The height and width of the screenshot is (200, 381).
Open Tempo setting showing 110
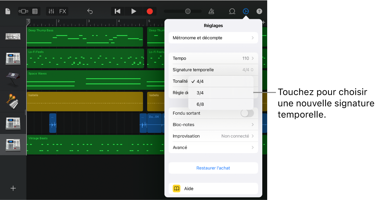(213, 58)
